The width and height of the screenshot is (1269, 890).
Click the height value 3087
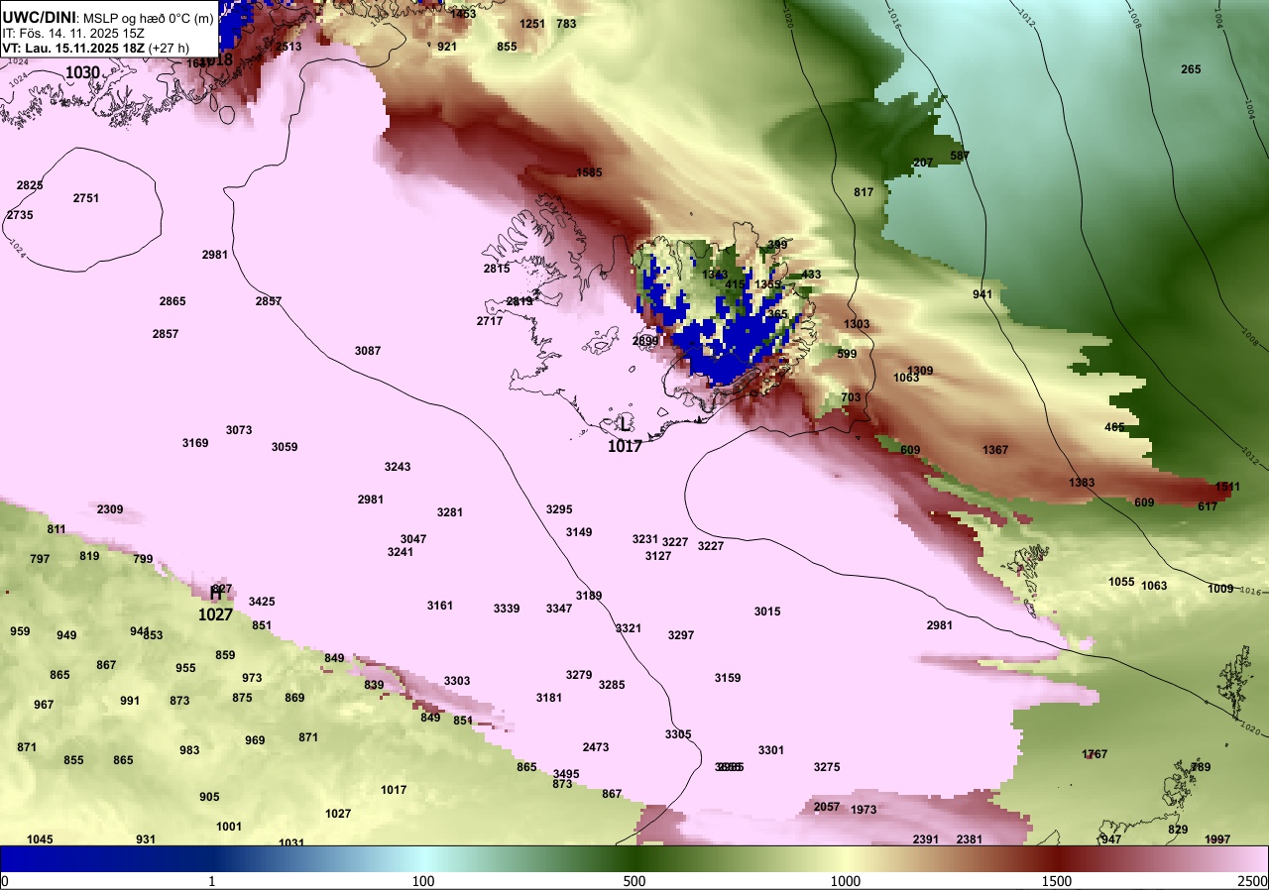tap(368, 351)
